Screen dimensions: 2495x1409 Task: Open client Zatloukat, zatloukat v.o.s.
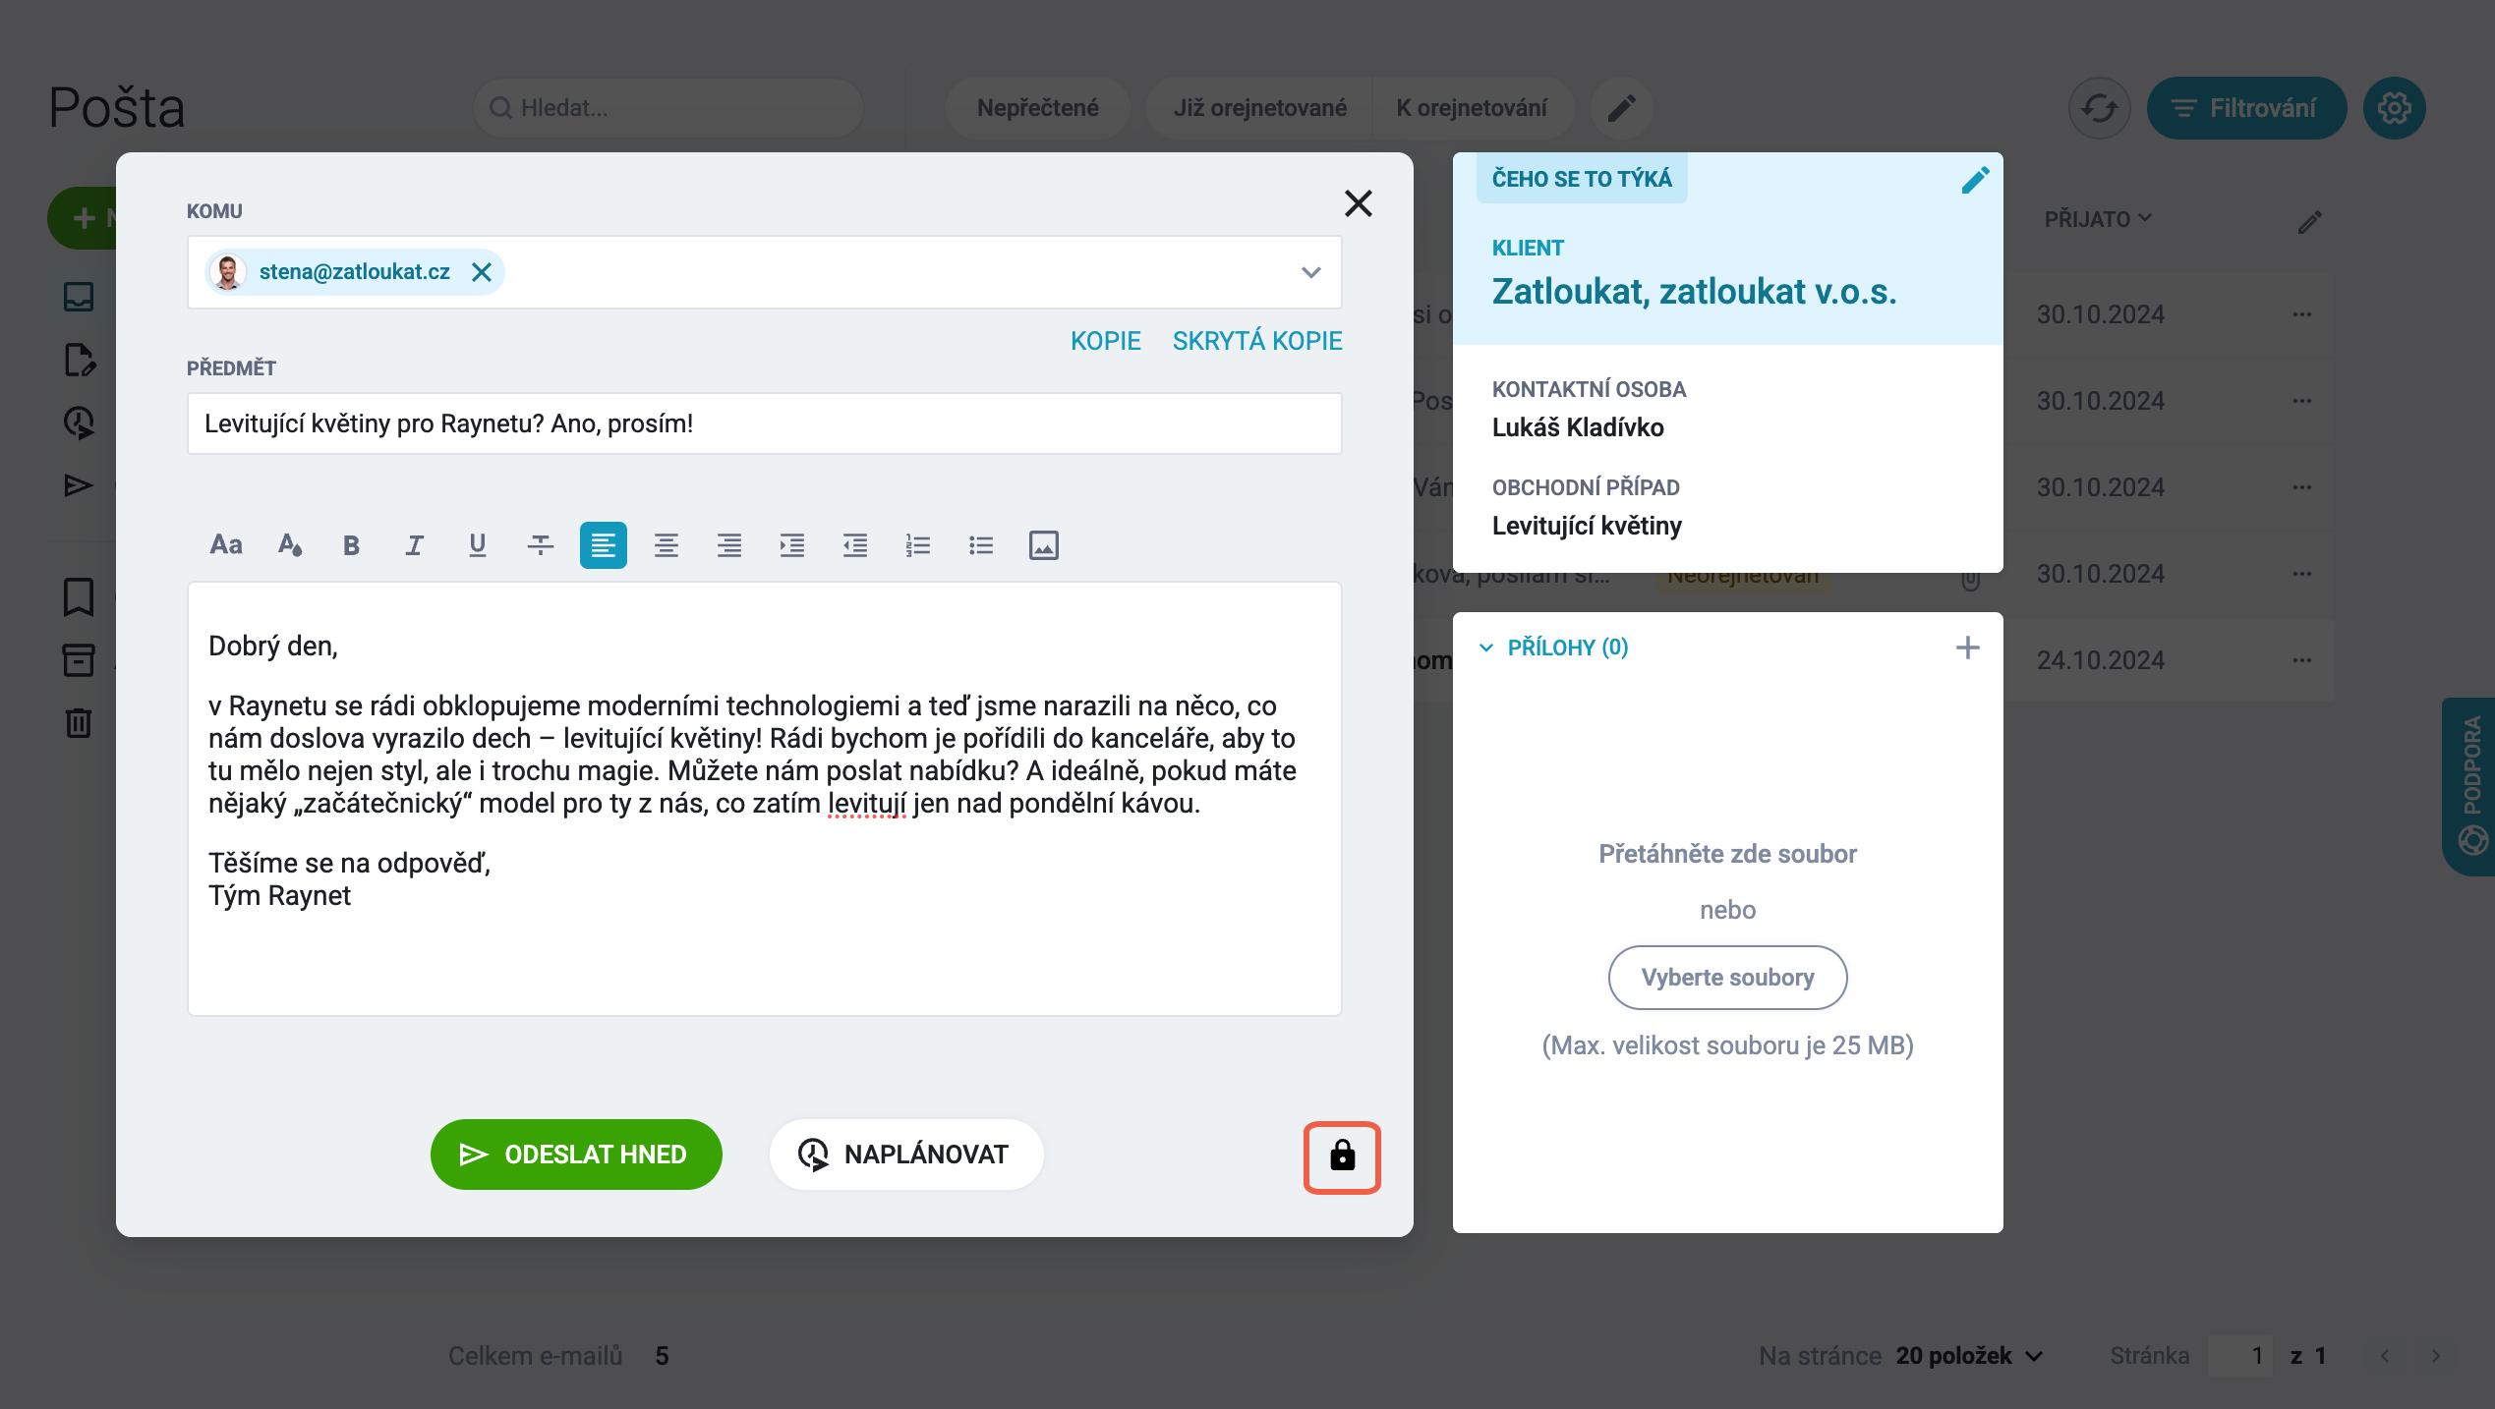1694,292
